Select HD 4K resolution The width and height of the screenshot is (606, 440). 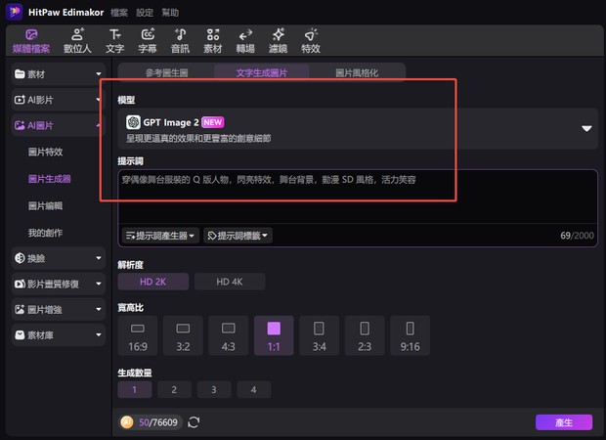click(x=230, y=282)
